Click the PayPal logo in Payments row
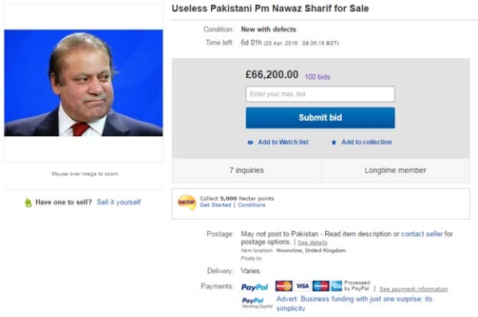 point(255,287)
